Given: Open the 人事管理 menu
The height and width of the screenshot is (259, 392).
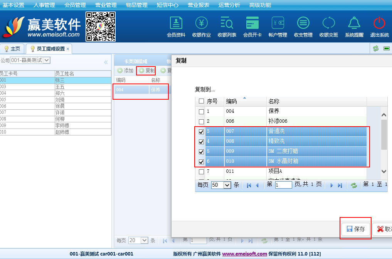Looking at the screenshot, I should pyautogui.click(x=44, y=5).
